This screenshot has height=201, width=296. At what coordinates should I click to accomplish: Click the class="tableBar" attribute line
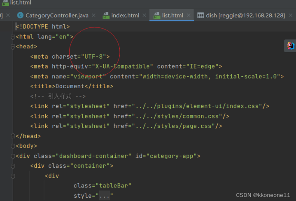tap(103, 186)
